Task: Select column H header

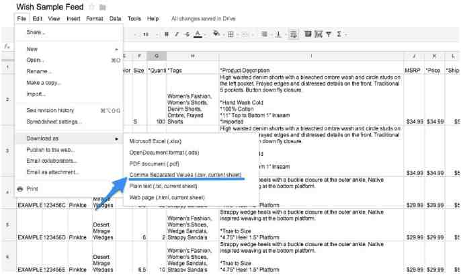Action: pos(193,55)
